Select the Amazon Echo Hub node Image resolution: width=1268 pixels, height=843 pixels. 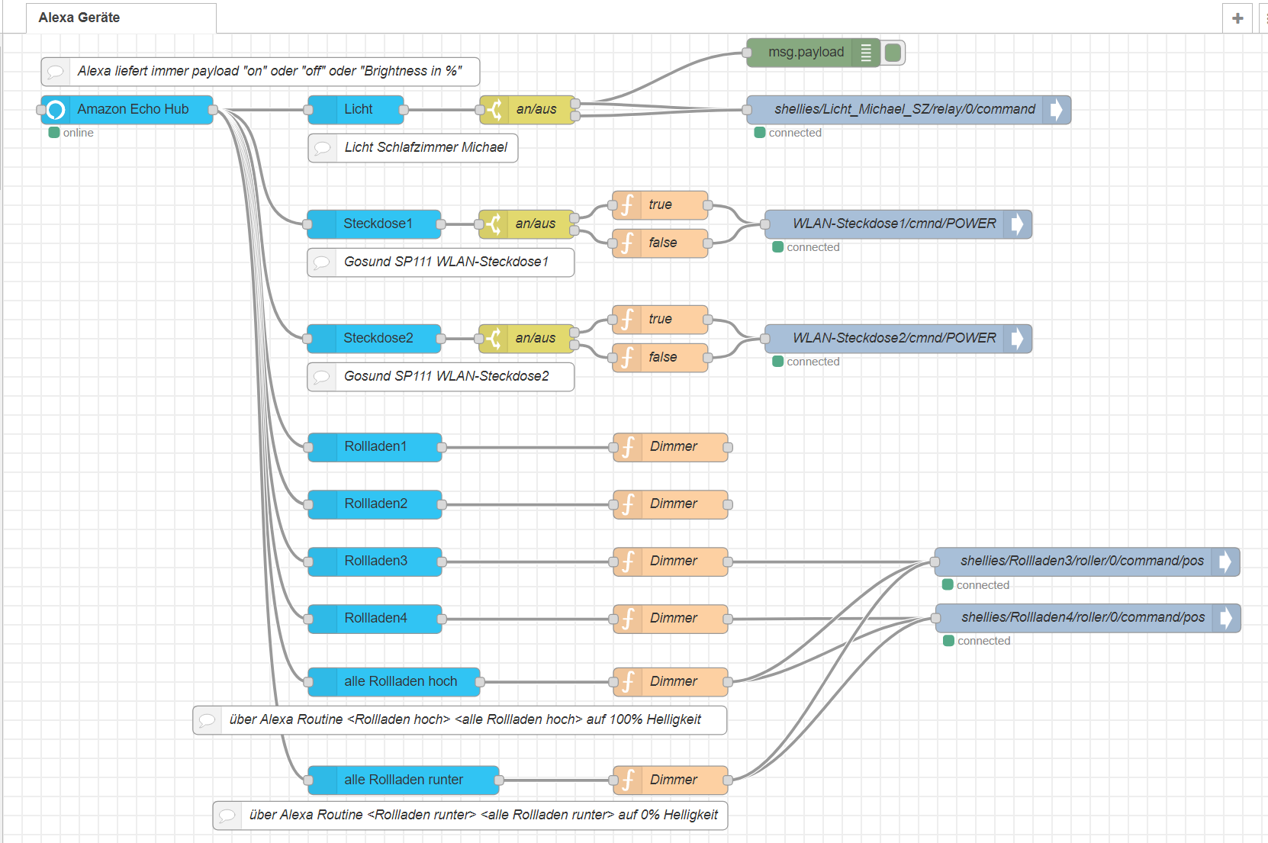pyautogui.click(x=127, y=110)
